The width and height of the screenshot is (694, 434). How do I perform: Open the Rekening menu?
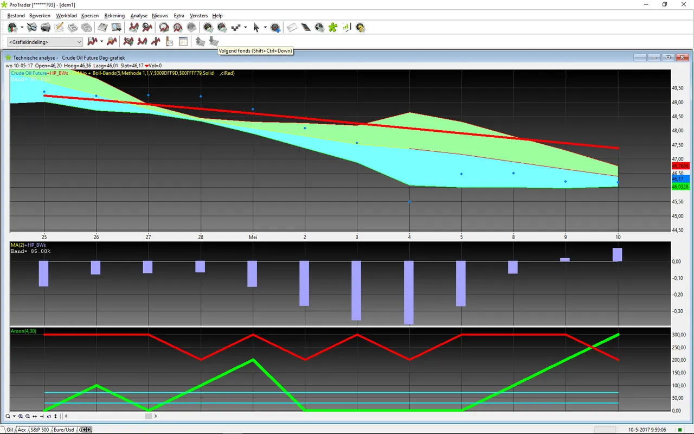coord(114,16)
